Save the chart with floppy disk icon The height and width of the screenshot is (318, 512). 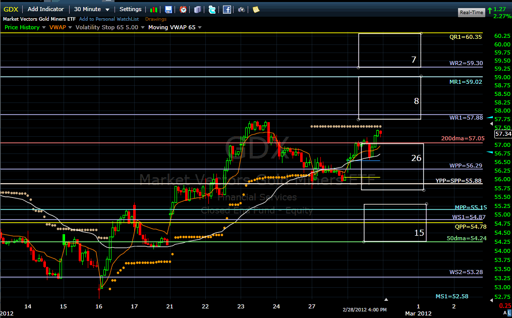(168, 10)
